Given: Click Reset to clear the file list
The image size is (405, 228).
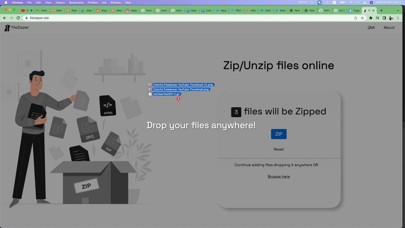Looking at the screenshot, I should point(278,149).
